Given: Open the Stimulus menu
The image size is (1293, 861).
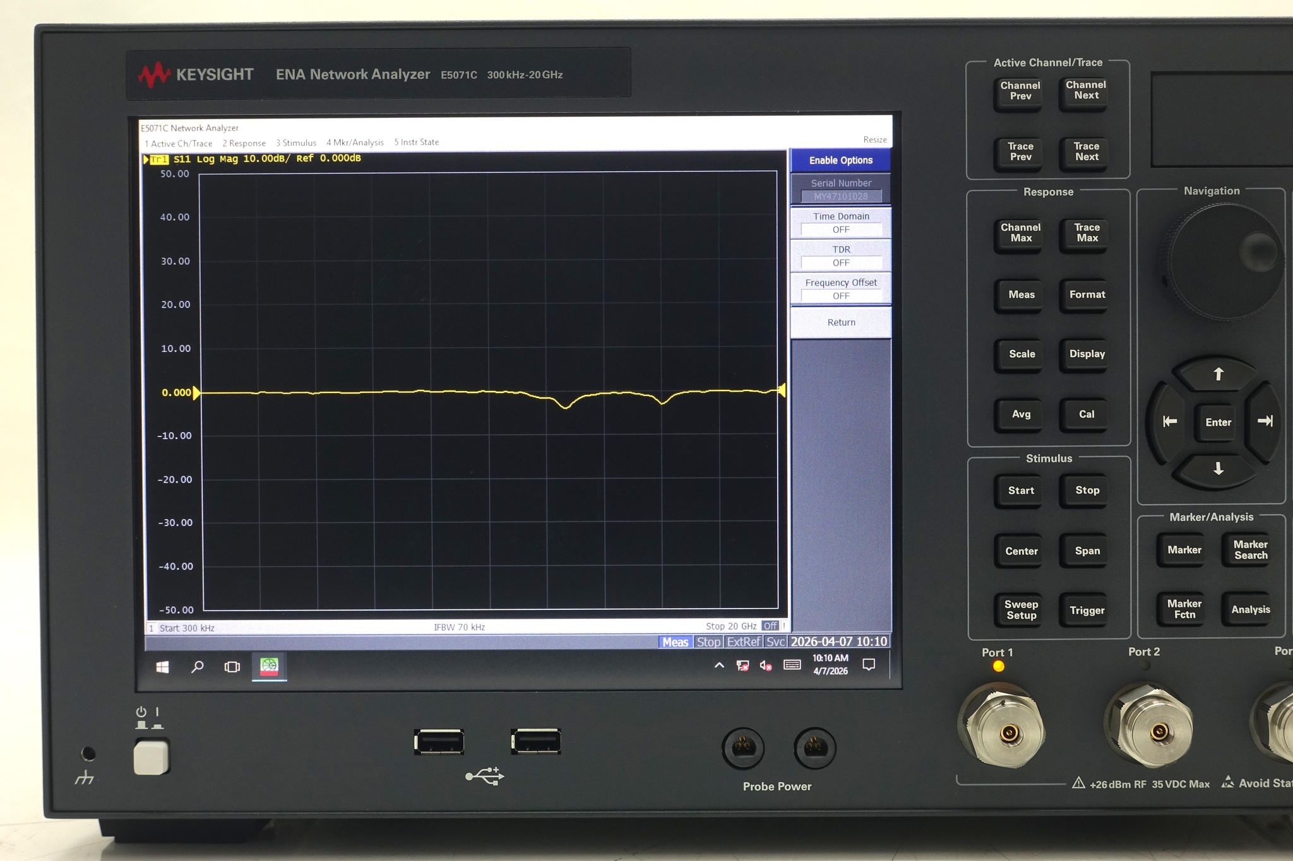Looking at the screenshot, I should click(x=296, y=143).
